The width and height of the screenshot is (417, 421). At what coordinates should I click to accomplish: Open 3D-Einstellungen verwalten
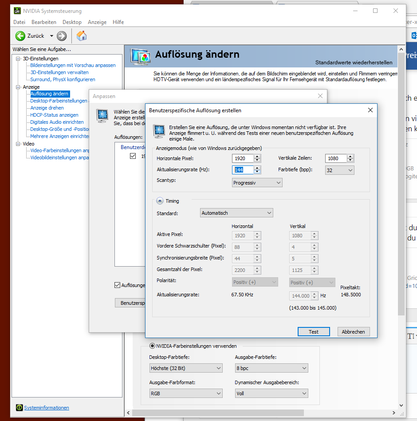(59, 72)
